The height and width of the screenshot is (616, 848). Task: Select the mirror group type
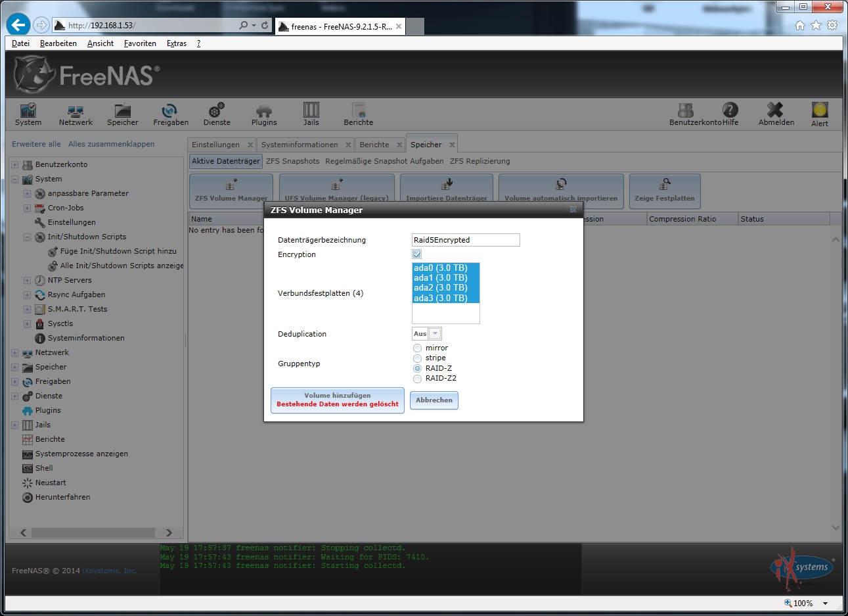(417, 348)
